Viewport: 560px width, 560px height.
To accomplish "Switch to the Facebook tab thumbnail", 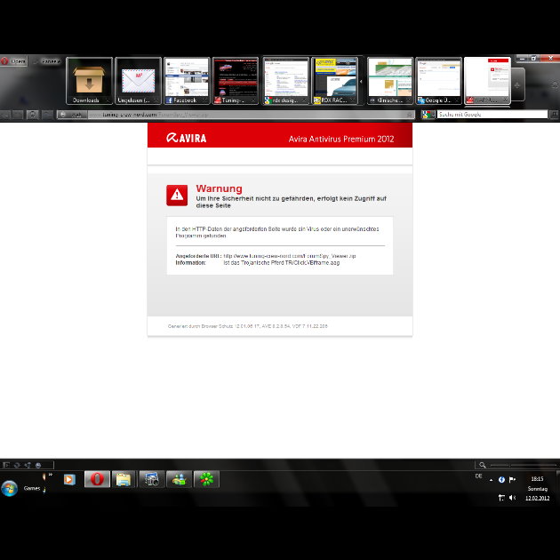I will point(187,81).
